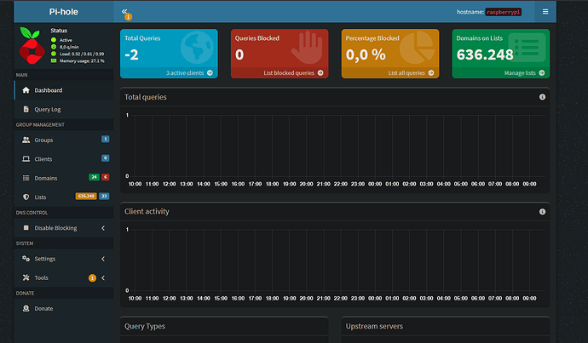Click the blue Groups count badge
588x343 pixels.
click(106, 139)
